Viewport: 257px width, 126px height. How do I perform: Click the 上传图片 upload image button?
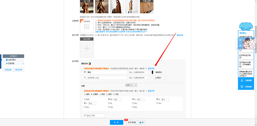(158, 78)
